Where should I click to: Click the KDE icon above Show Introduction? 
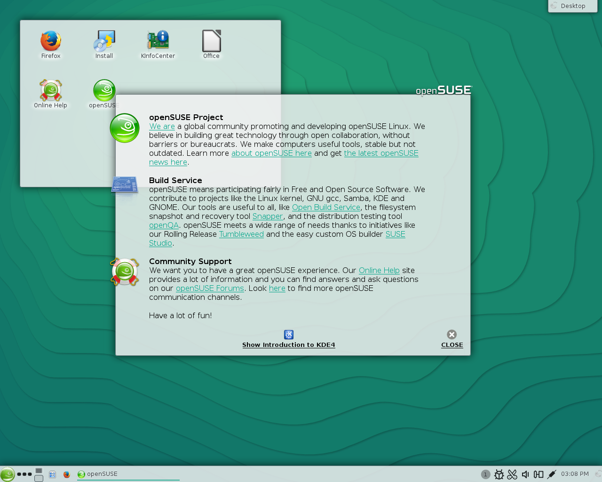point(289,335)
